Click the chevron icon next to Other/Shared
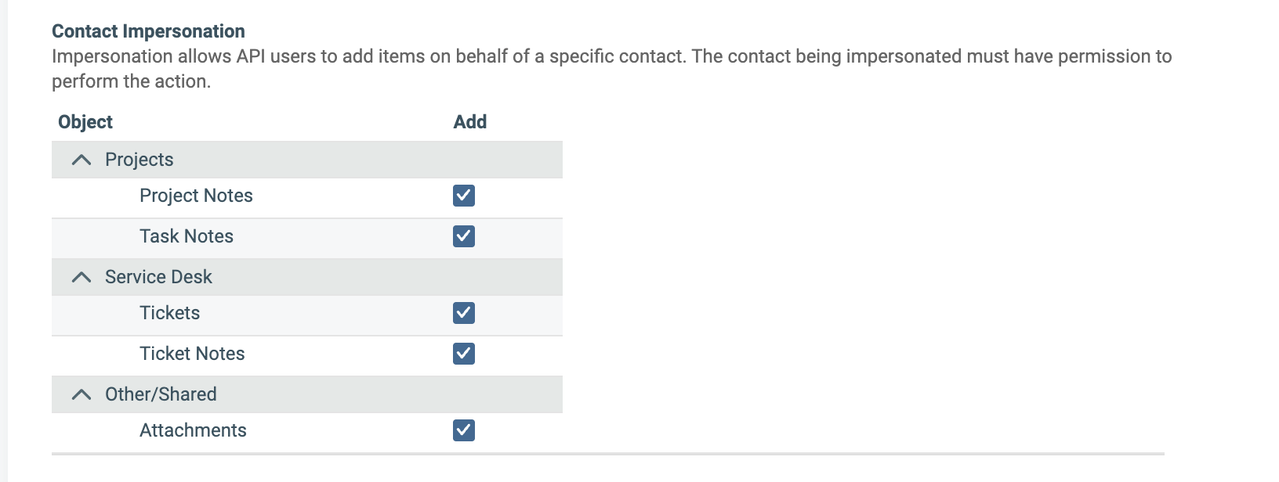This screenshot has width=1279, height=482. pyautogui.click(x=80, y=394)
